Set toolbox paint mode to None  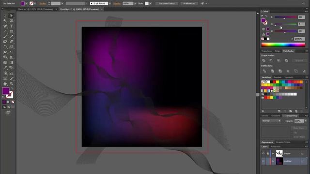coord(13,102)
